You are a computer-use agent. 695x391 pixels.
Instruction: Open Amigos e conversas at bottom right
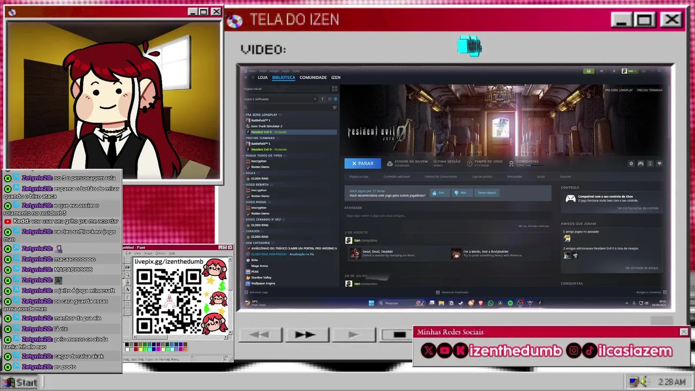pos(651,292)
